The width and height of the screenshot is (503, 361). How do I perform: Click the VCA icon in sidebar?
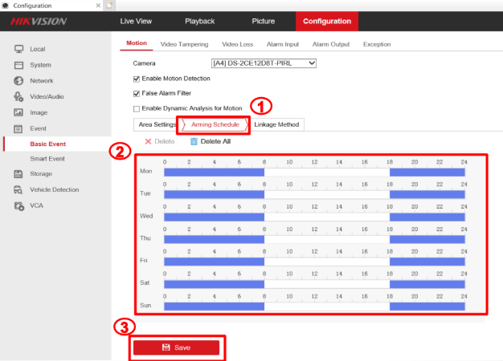pyautogui.click(x=18, y=206)
